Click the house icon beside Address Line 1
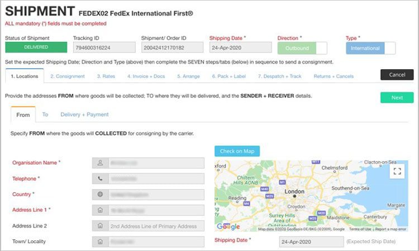The height and width of the screenshot is (251, 419). [x=100, y=210]
